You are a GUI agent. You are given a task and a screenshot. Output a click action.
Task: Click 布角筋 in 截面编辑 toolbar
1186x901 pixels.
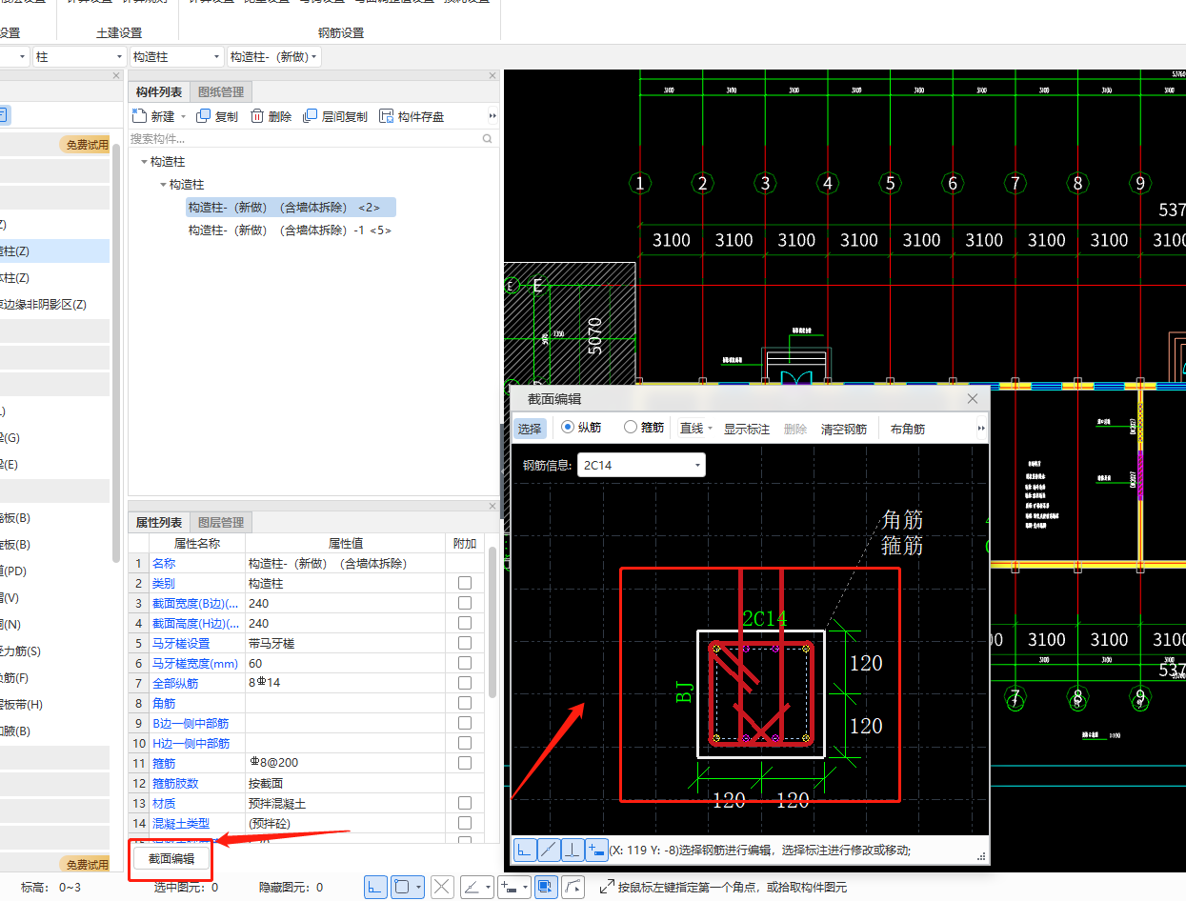[x=907, y=429]
